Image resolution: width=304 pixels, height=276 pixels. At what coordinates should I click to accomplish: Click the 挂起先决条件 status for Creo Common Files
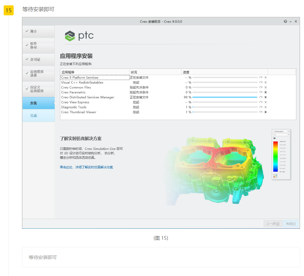[x=139, y=87]
